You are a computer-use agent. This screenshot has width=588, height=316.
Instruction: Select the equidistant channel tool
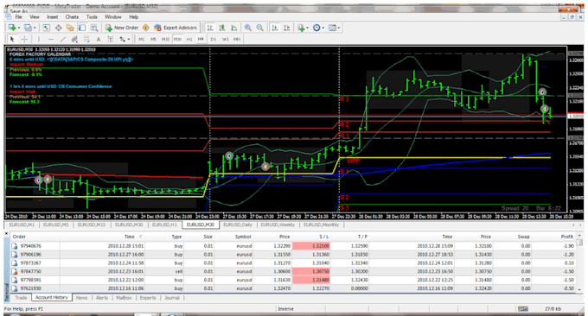pyautogui.click(x=74, y=39)
